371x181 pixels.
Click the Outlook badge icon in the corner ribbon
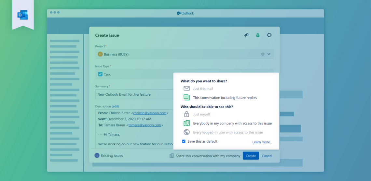[x=23, y=15]
